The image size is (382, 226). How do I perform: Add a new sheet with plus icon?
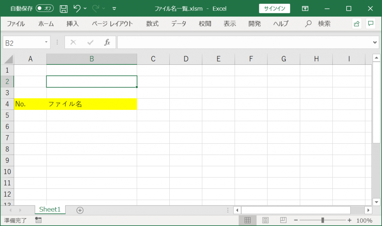click(x=80, y=210)
